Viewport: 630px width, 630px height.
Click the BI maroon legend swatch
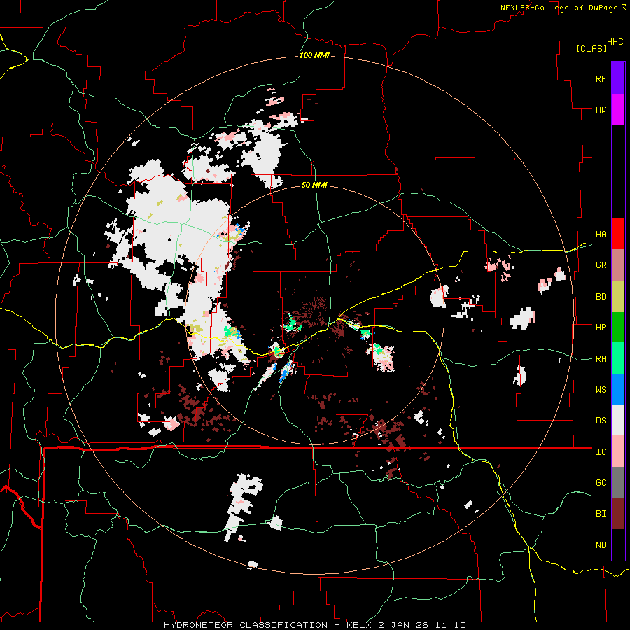[618, 514]
